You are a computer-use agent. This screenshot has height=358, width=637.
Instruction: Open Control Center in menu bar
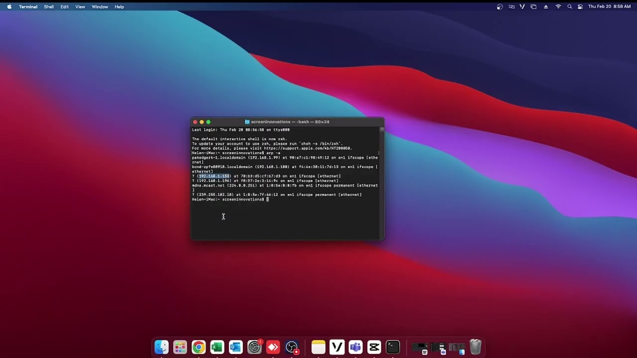point(580,6)
